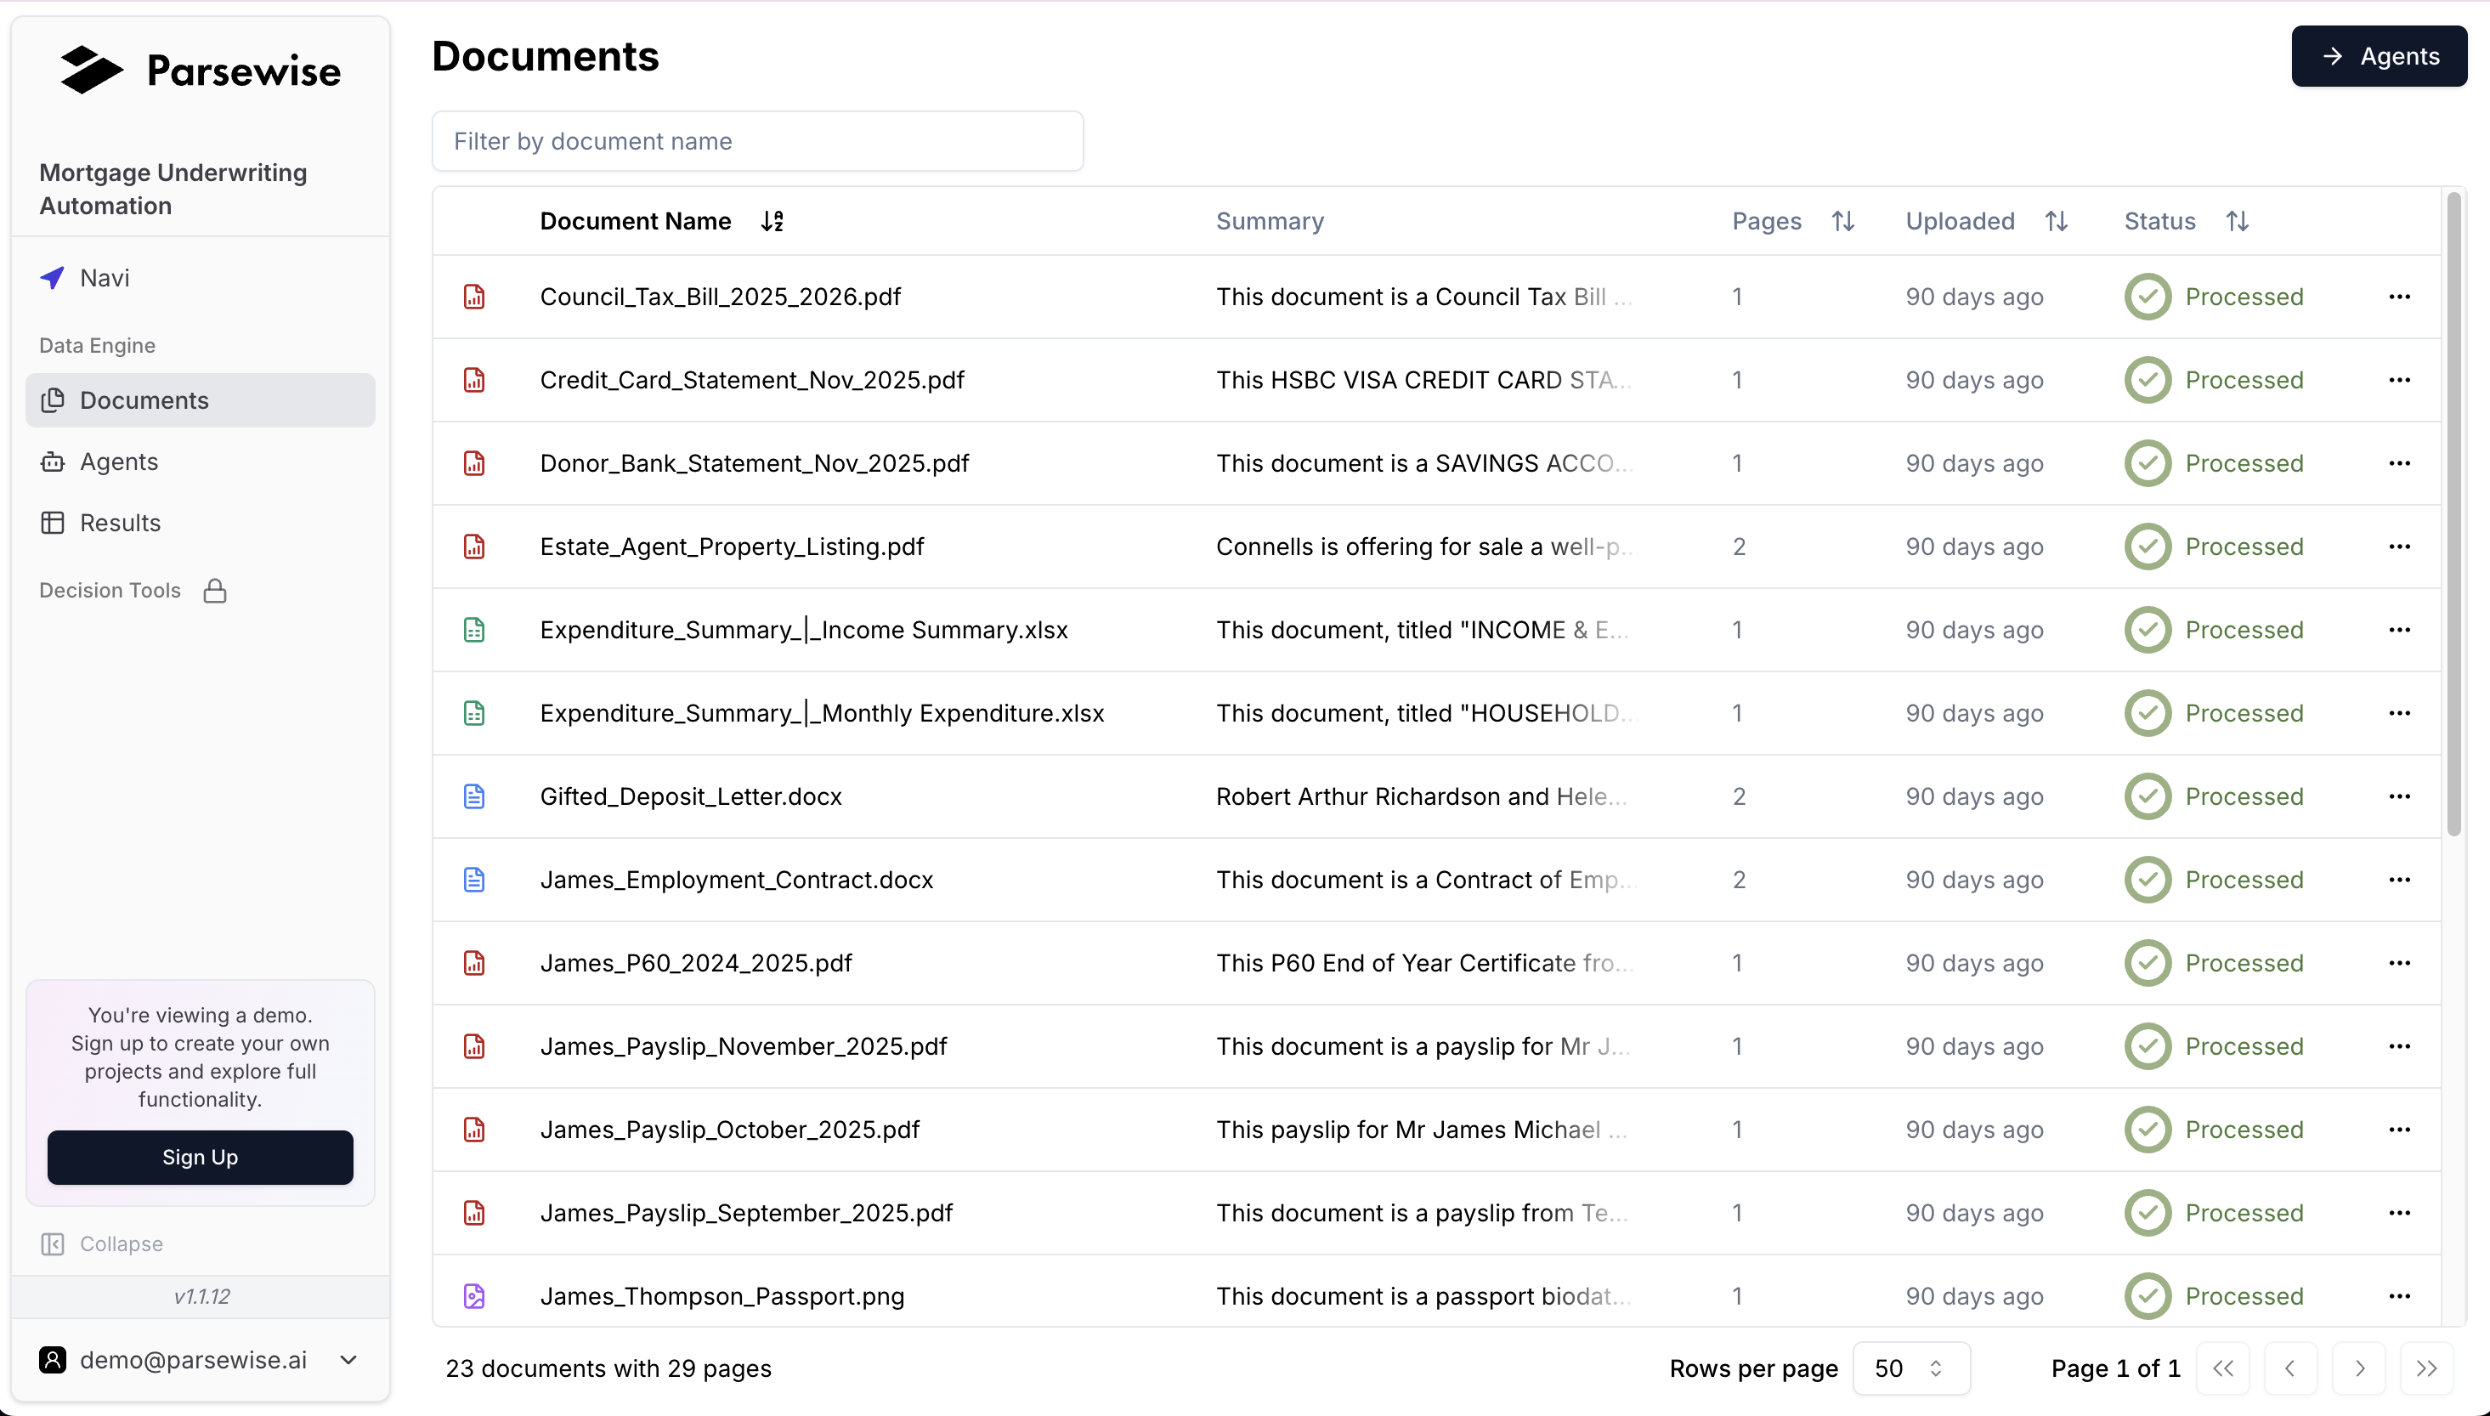Click the Summary column header
This screenshot has width=2490, height=1416.
point(1270,221)
